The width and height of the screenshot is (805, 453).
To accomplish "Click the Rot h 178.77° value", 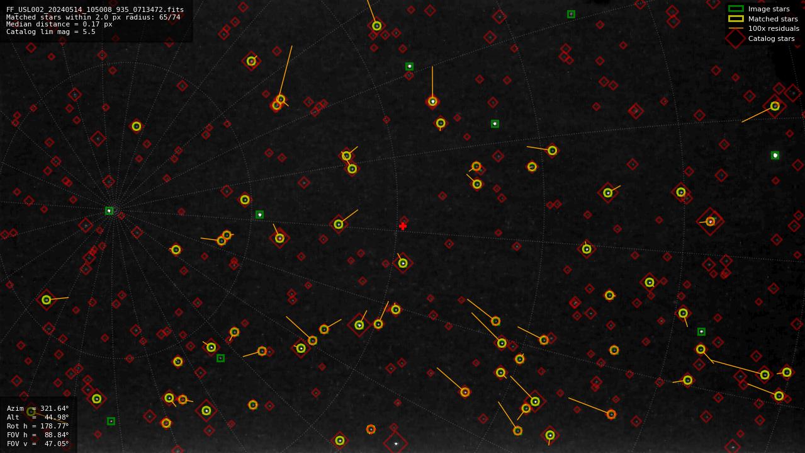I will point(53,426).
